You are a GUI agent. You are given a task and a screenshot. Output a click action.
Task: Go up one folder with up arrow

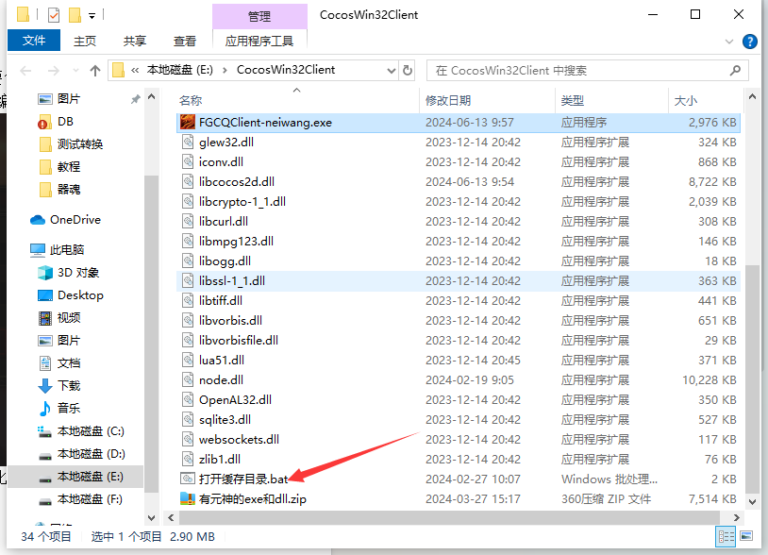click(x=95, y=70)
